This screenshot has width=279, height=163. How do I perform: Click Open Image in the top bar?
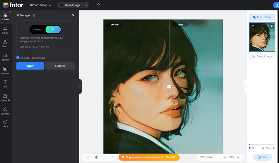click(x=70, y=5)
